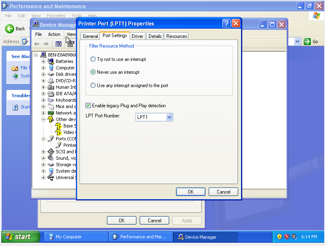Screen dimensions: 325x246
Task: Click the Windows Start button
Action: [x=20, y=237]
